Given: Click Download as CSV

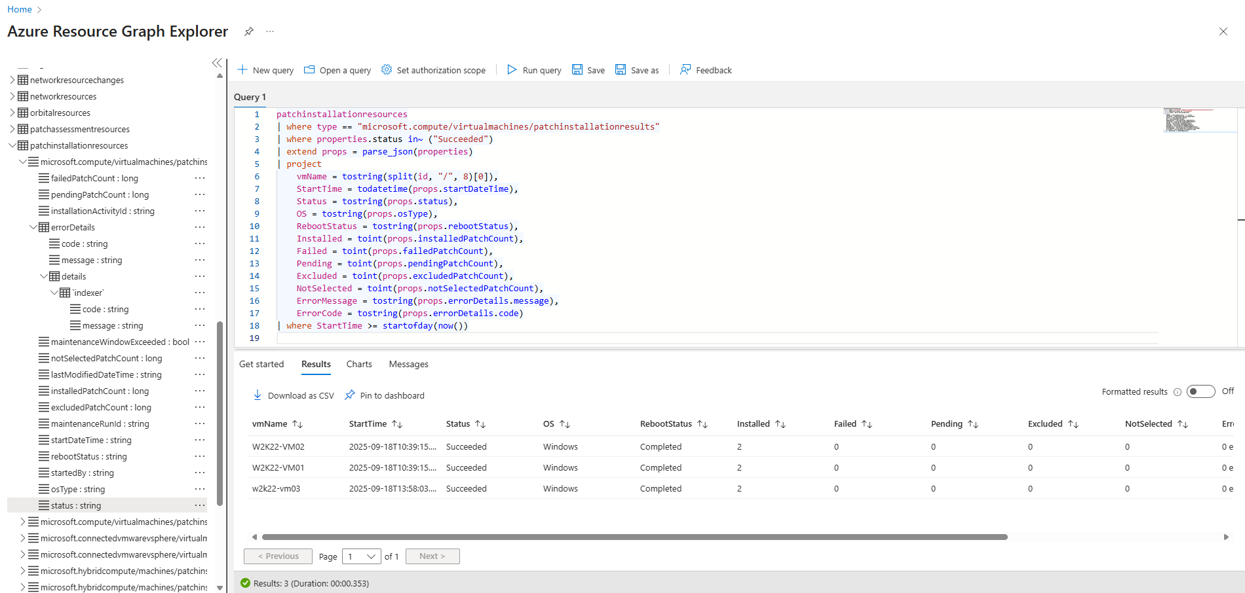Looking at the screenshot, I should [294, 395].
